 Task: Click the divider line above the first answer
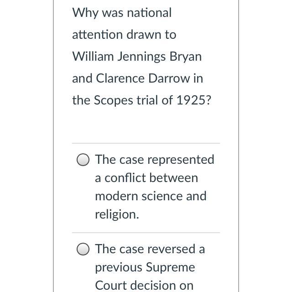[146, 143]
